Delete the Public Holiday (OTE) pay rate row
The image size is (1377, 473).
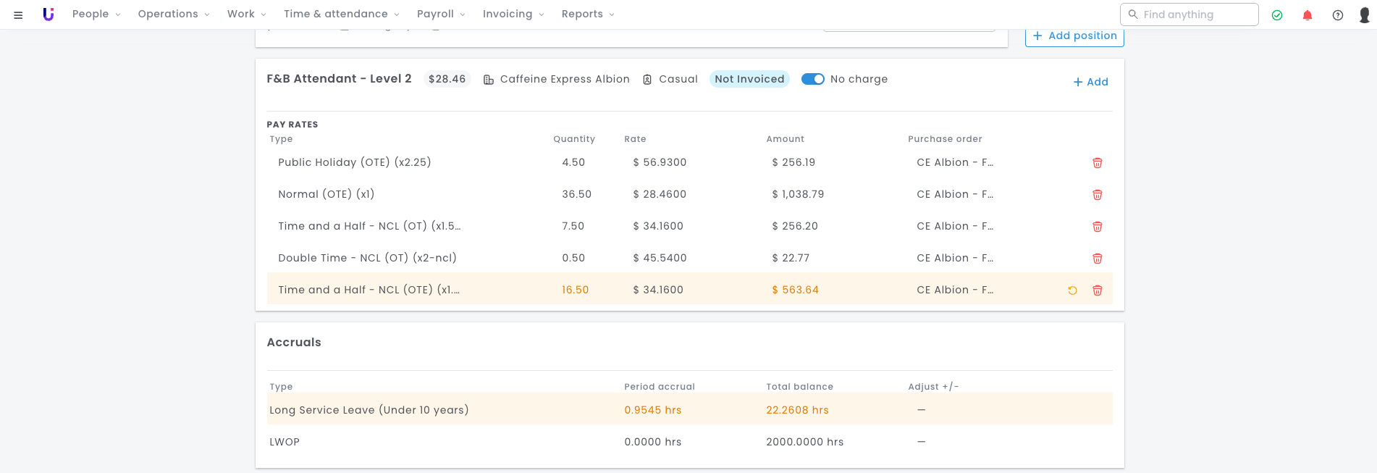[x=1098, y=163]
